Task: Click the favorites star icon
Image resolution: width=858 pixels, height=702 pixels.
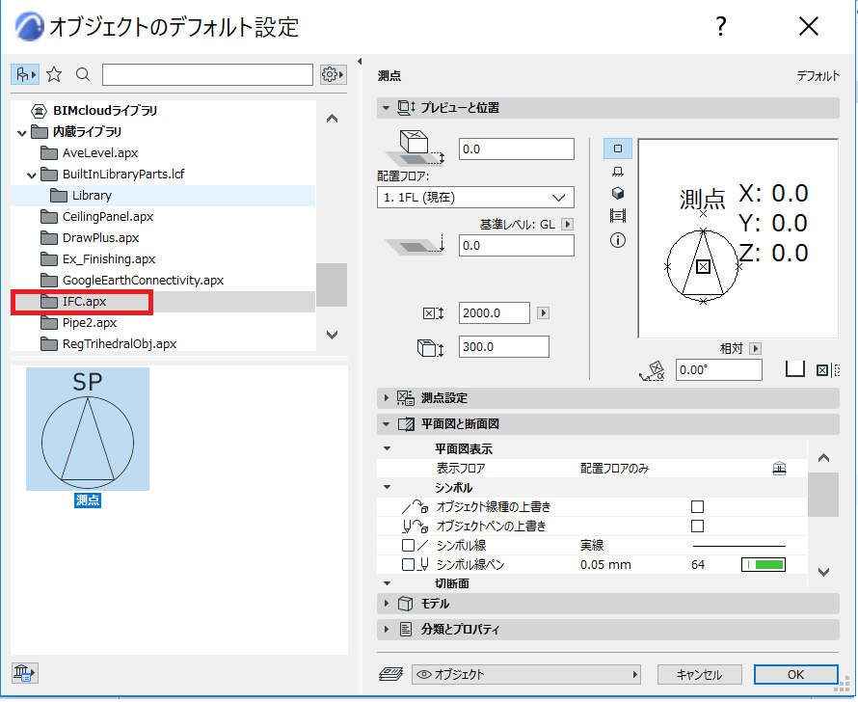Action: pos(54,74)
